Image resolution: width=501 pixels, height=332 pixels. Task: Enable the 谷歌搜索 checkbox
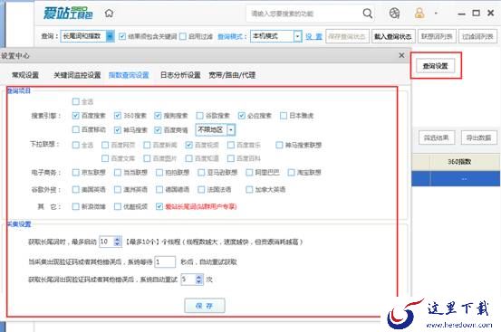pos(199,116)
